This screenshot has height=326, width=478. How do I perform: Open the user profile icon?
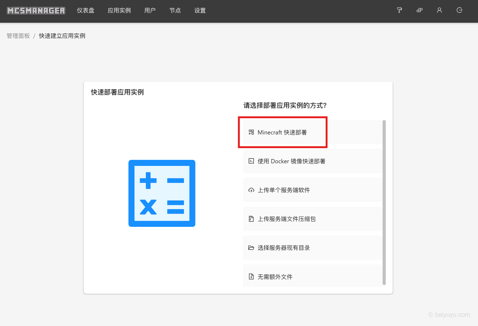(x=439, y=10)
